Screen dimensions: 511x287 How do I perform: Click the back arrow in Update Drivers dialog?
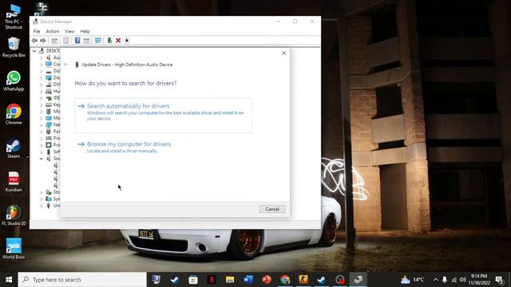point(65,65)
